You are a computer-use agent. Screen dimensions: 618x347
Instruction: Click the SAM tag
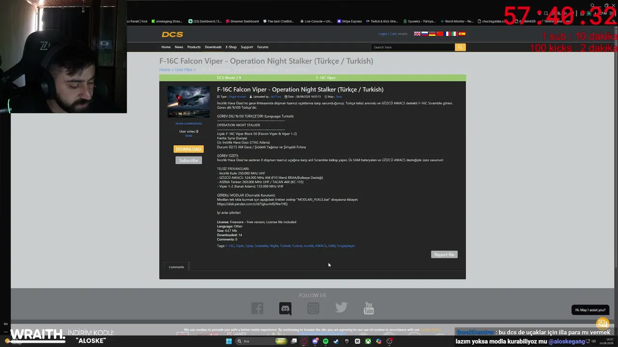tap(332, 246)
